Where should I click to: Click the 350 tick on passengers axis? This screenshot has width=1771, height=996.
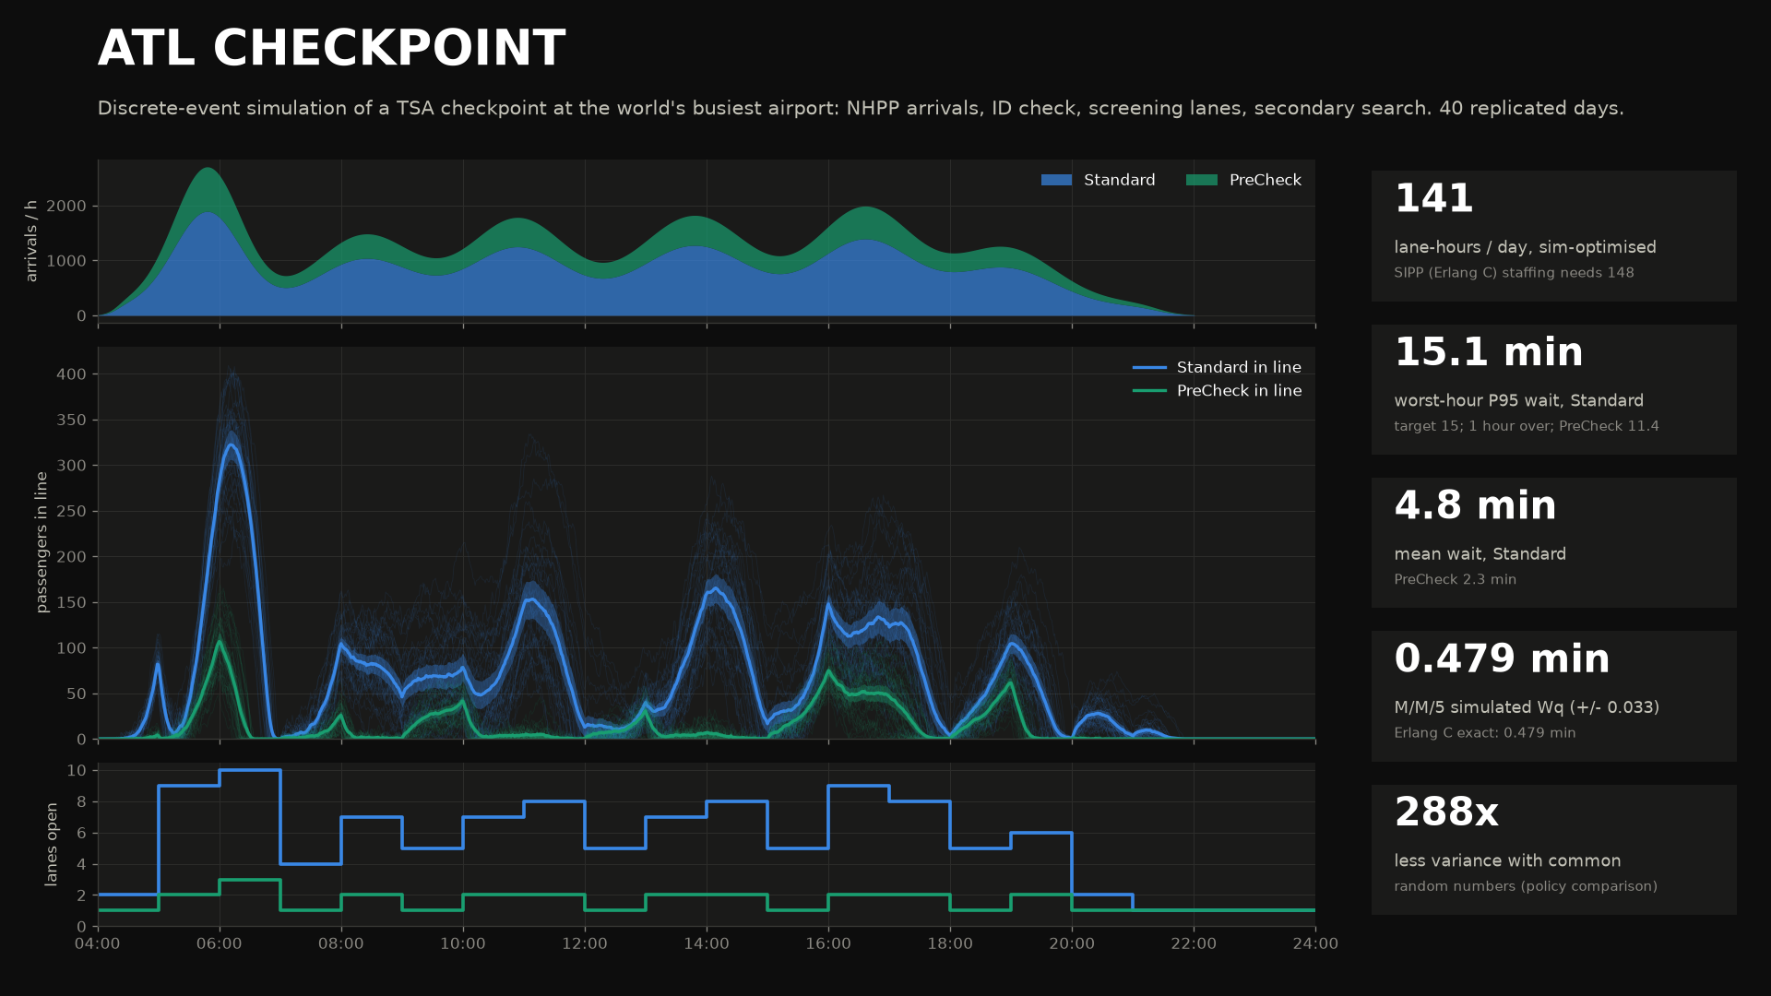point(71,420)
